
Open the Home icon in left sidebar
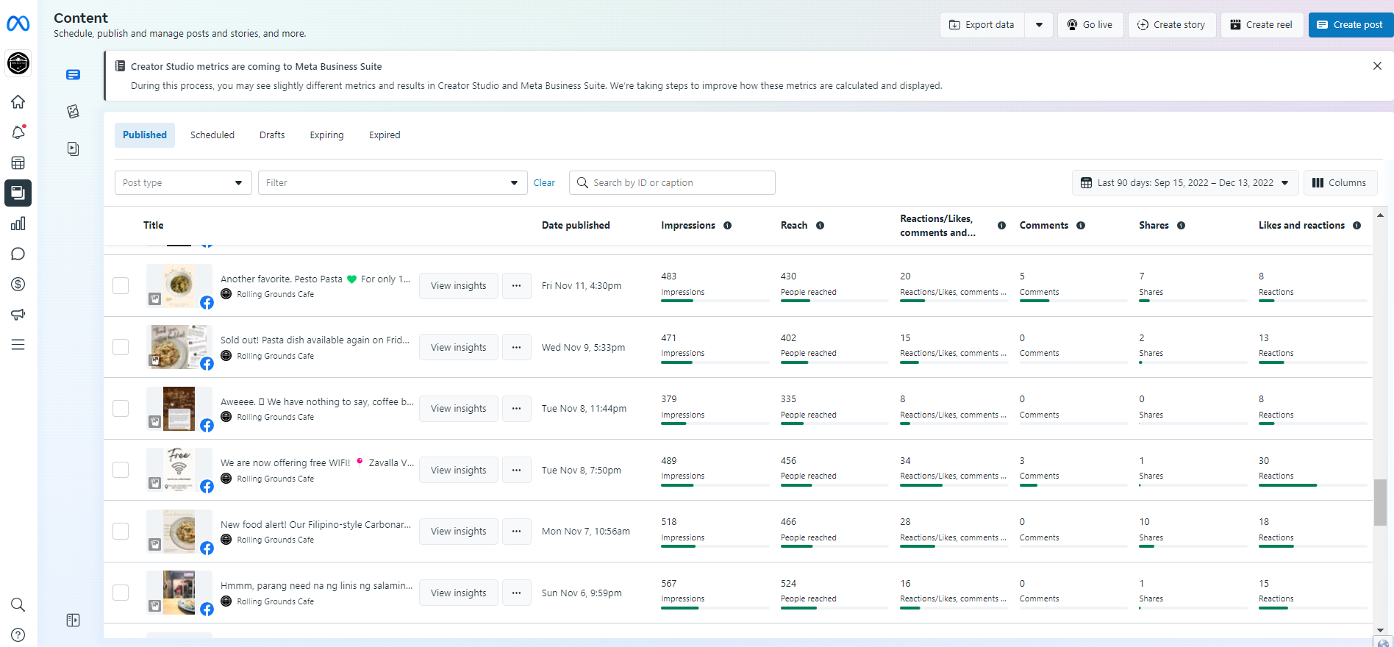[18, 102]
